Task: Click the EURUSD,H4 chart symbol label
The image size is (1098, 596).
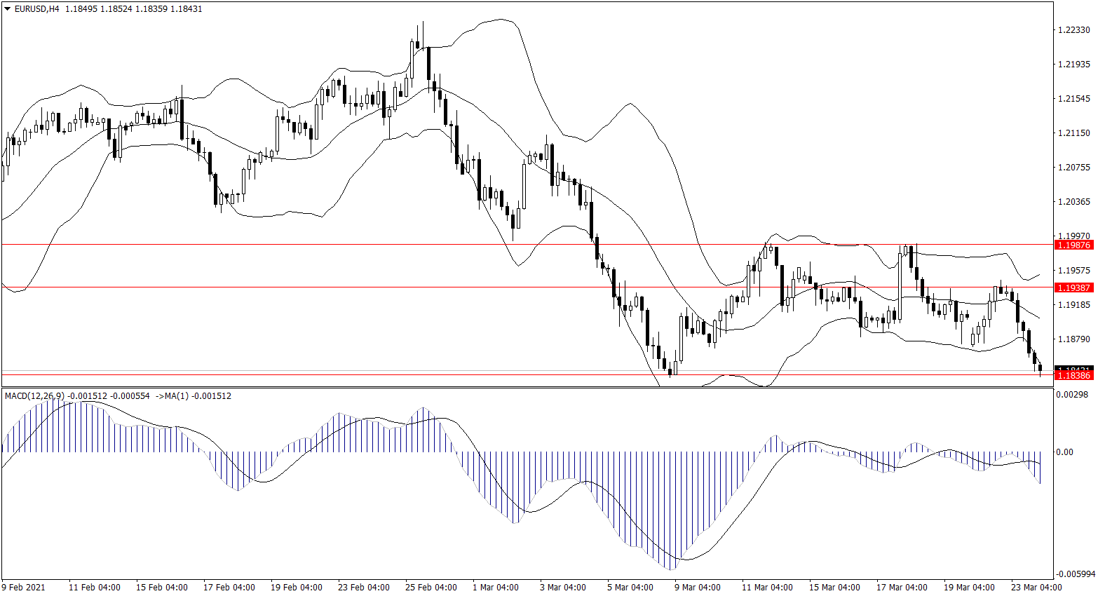Action: pyautogui.click(x=36, y=9)
